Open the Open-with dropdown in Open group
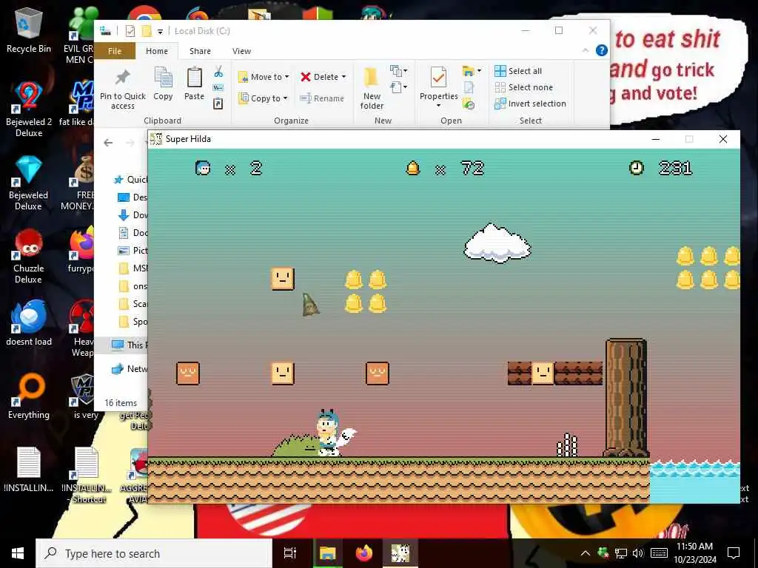 point(479,71)
